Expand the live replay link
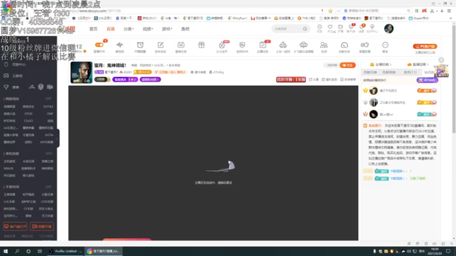This screenshot has height=256, width=456. (x=418, y=64)
